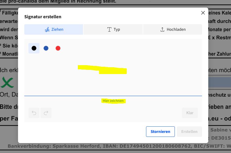Image resolution: width=231 pixels, height=153 pixels.
Task: Cancel with the Stornieren button
Action: (160, 132)
